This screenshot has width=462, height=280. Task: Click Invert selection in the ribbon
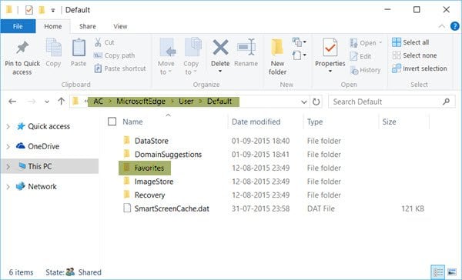pyautogui.click(x=420, y=68)
